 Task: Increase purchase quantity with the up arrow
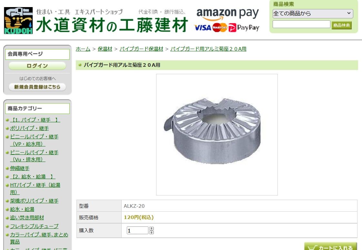pyautogui.click(x=151, y=228)
